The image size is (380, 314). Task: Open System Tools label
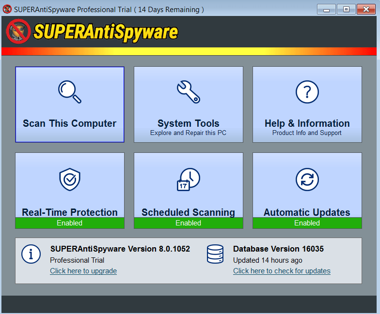(x=188, y=123)
